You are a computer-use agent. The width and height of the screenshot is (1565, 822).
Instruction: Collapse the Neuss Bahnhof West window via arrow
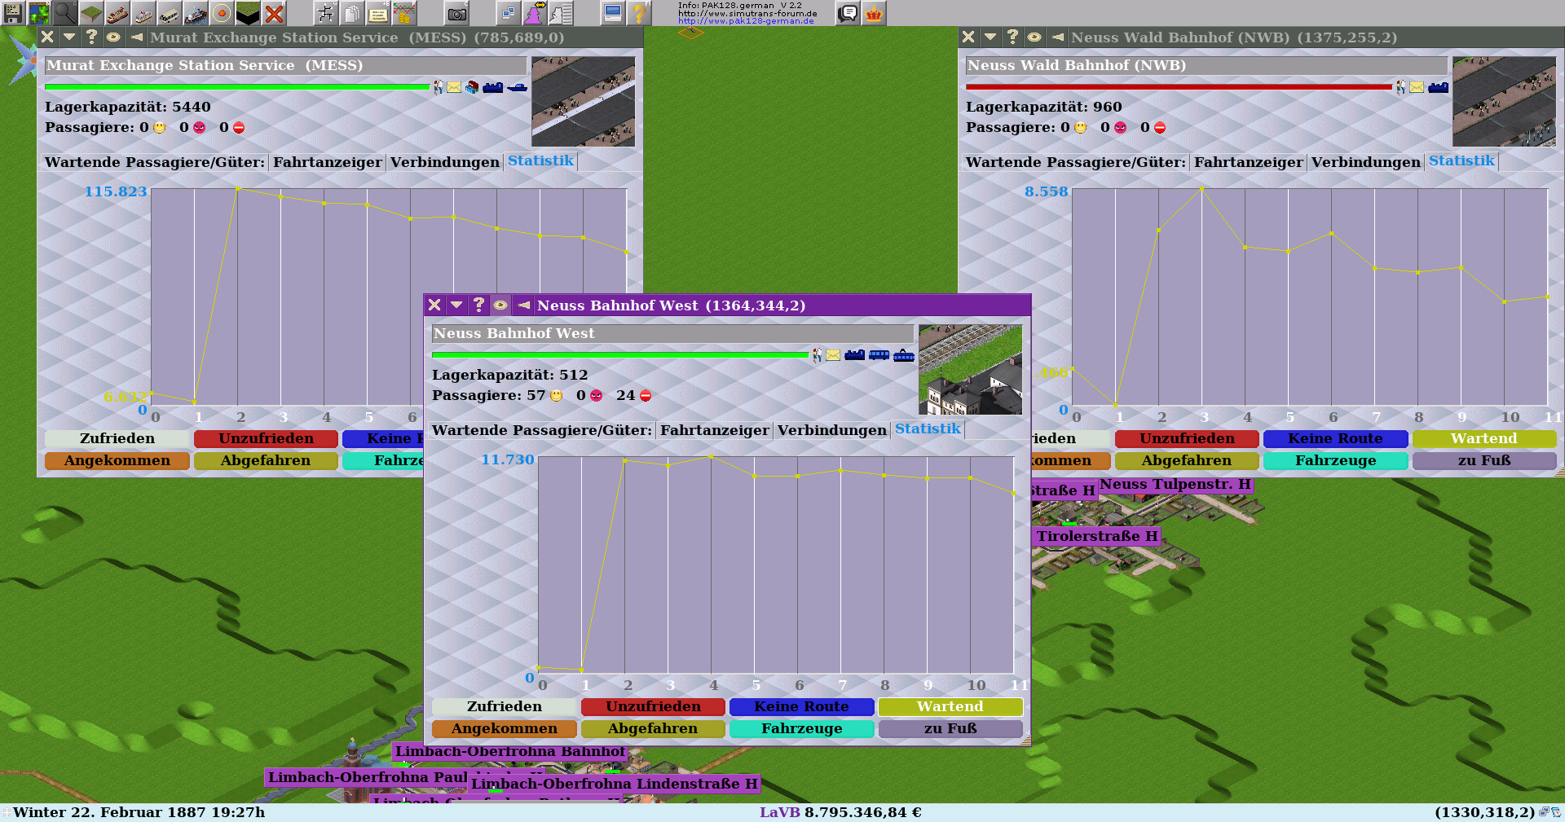[x=456, y=306]
